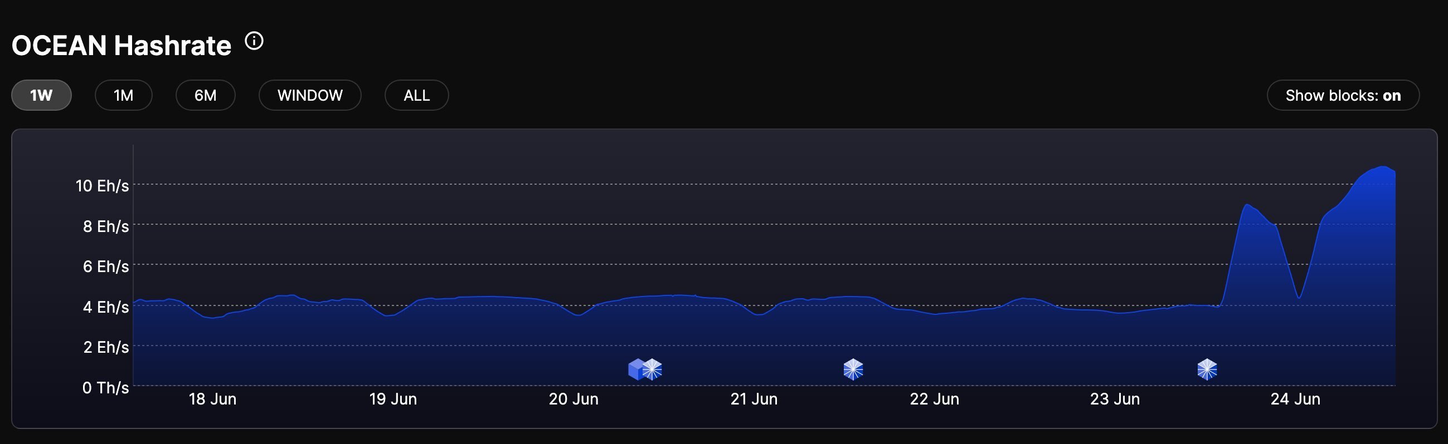Toggle Show blocks on/off
The image size is (1448, 444).
(x=1343, y=96)
